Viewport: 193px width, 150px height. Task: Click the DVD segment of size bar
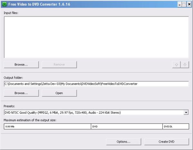click(127, 127)
